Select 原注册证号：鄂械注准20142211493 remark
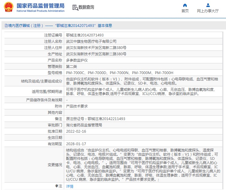This screenshot has height=190, width=226. click(x=96, y=119)
